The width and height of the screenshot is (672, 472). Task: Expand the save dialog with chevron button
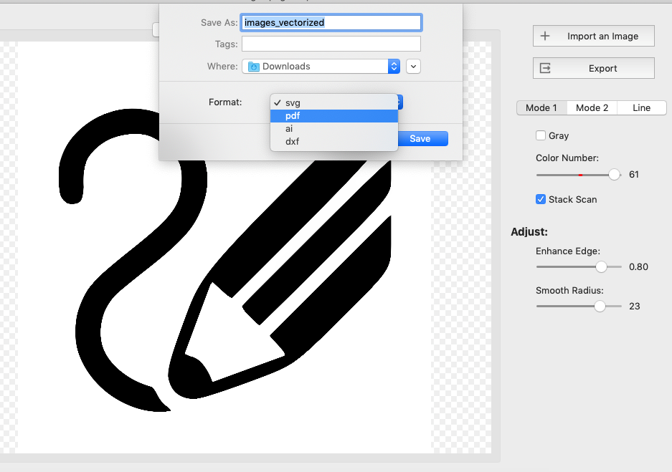[413, 67]
